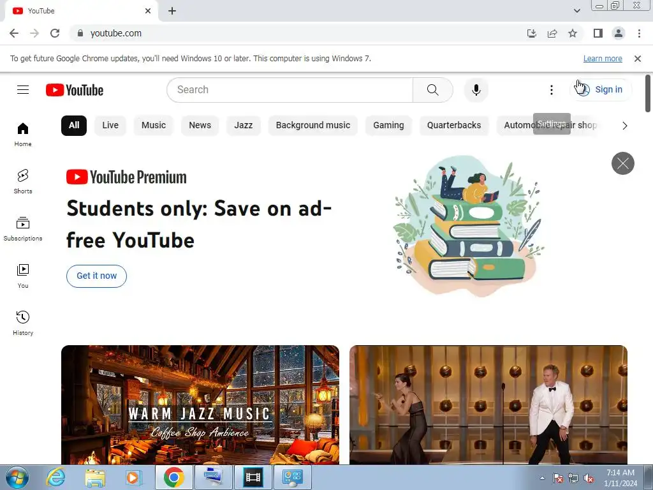Open Chrome profile avatar menu
Image resolution: width=653 pixels, height=490 pixels.
click(x=619, y=33)
